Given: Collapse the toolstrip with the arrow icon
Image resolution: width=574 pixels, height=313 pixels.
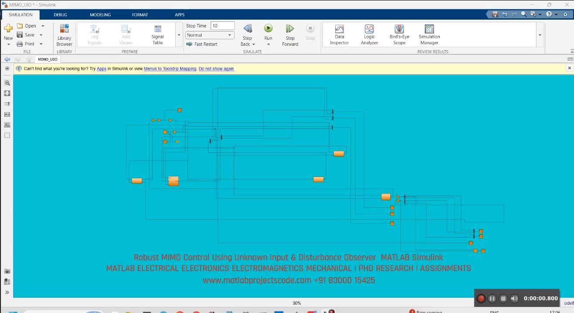Looking at the screenshot, I should [572, 51].
